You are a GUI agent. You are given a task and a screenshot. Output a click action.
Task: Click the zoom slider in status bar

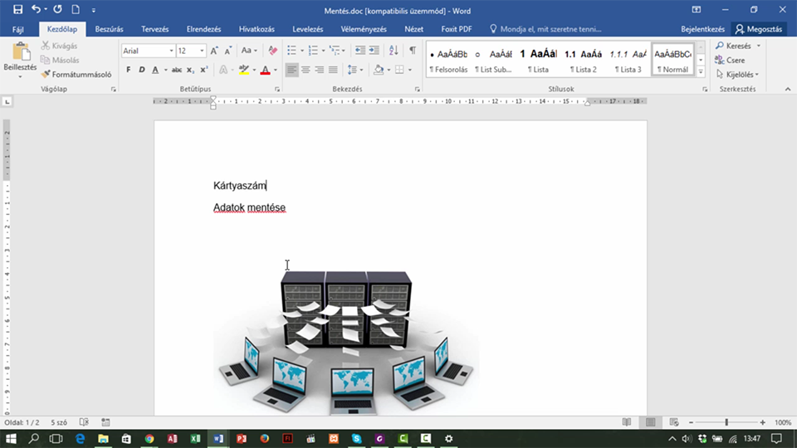click(726, 422)
